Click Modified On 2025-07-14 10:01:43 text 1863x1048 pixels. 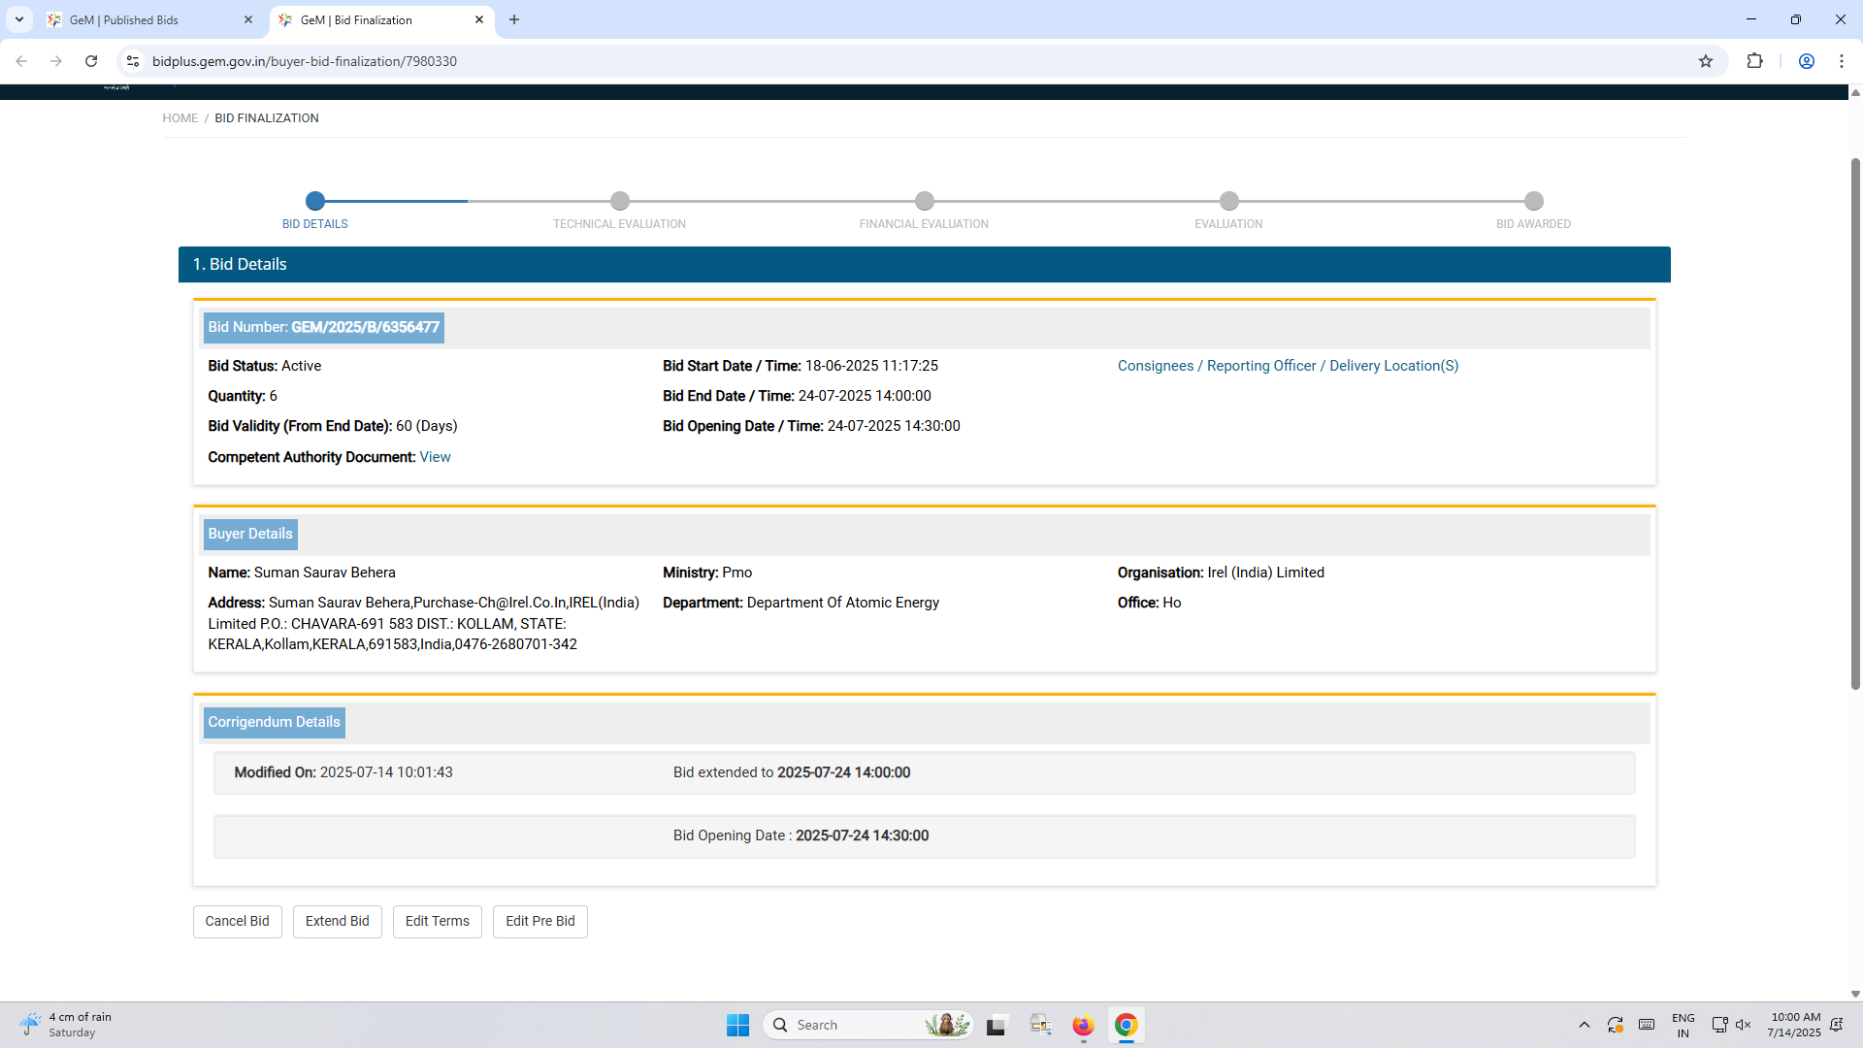pos(343,772)
